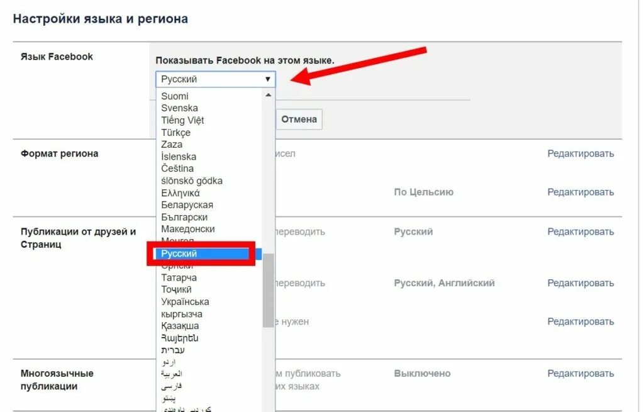The image size is (644, 412).
Task: Choose Tiếng Việt language option
Action: (182, 120)
